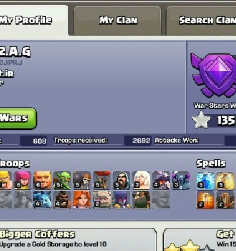The height and width of the screenshot is (251, 236).
Task: Tap the Hog Rider troop icon
Action: (x=62, y=200)
